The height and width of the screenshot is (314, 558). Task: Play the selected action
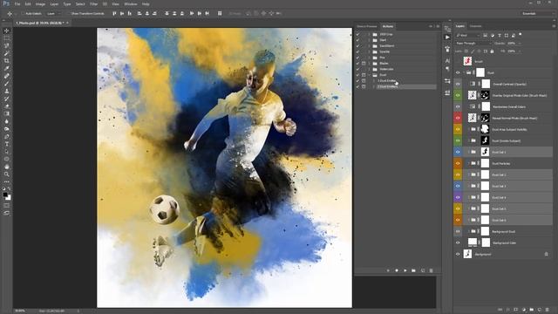pyautogui.click(x=405, y=270)
